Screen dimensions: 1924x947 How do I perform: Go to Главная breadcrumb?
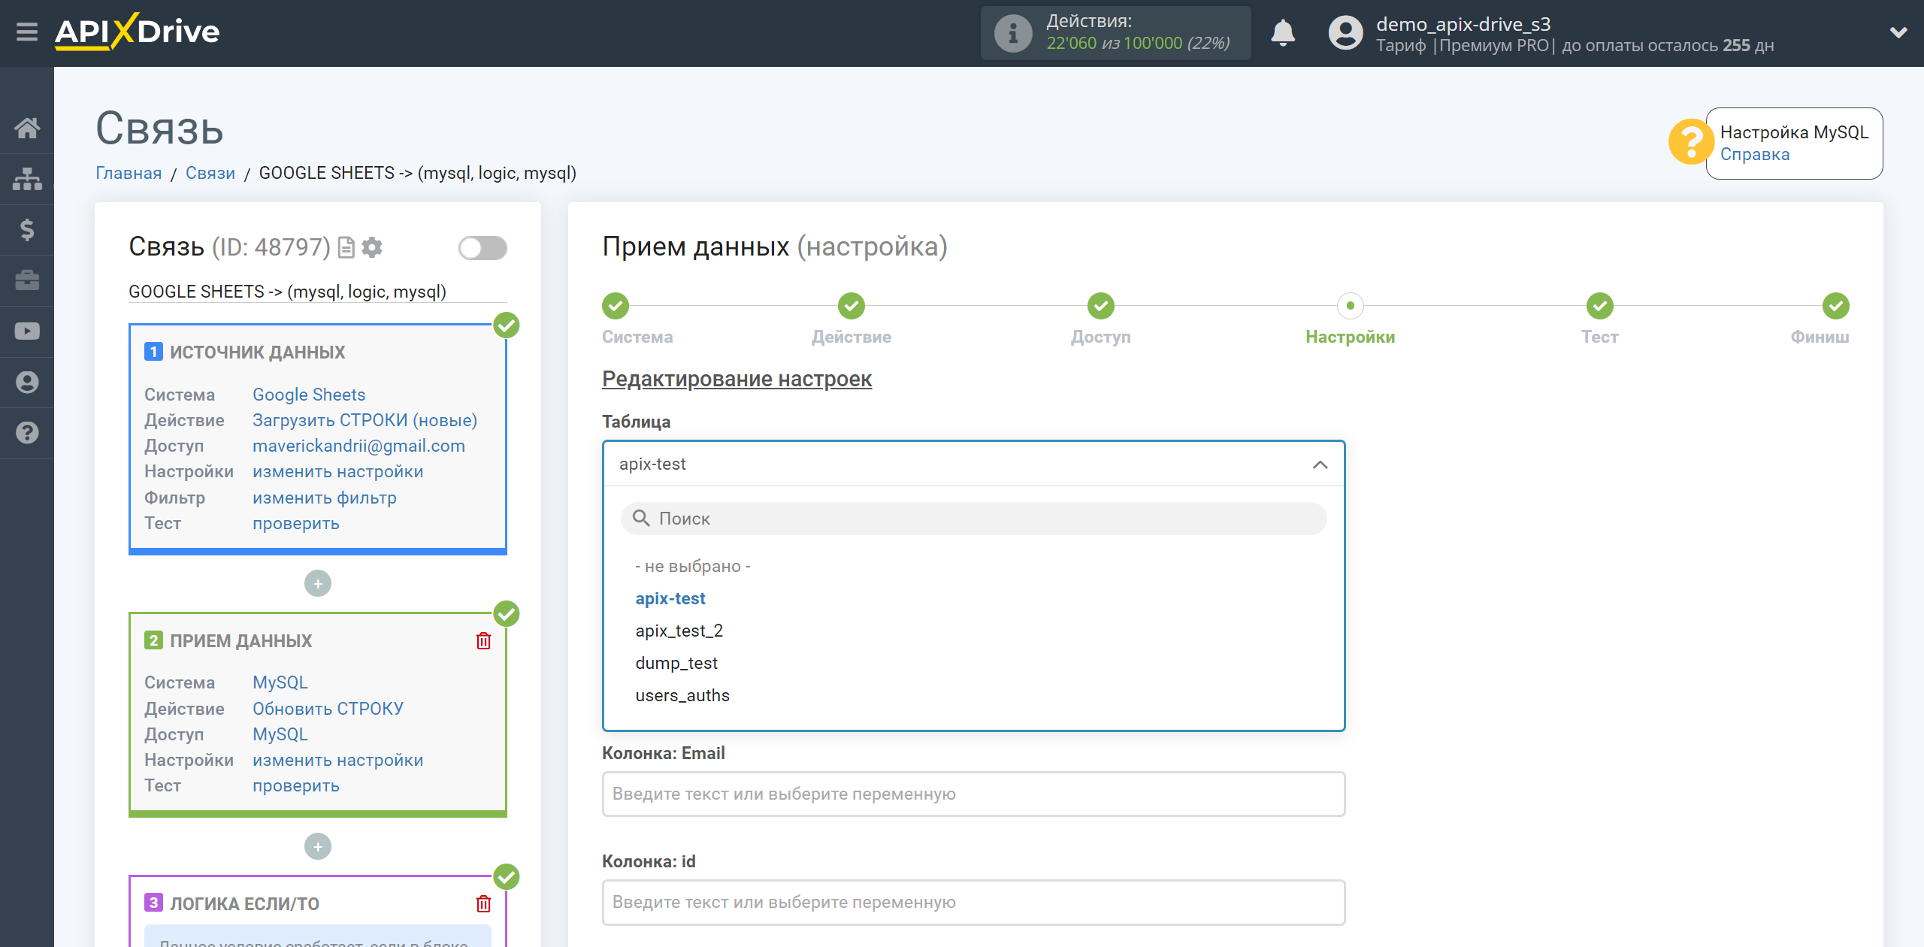click(129, 173)
